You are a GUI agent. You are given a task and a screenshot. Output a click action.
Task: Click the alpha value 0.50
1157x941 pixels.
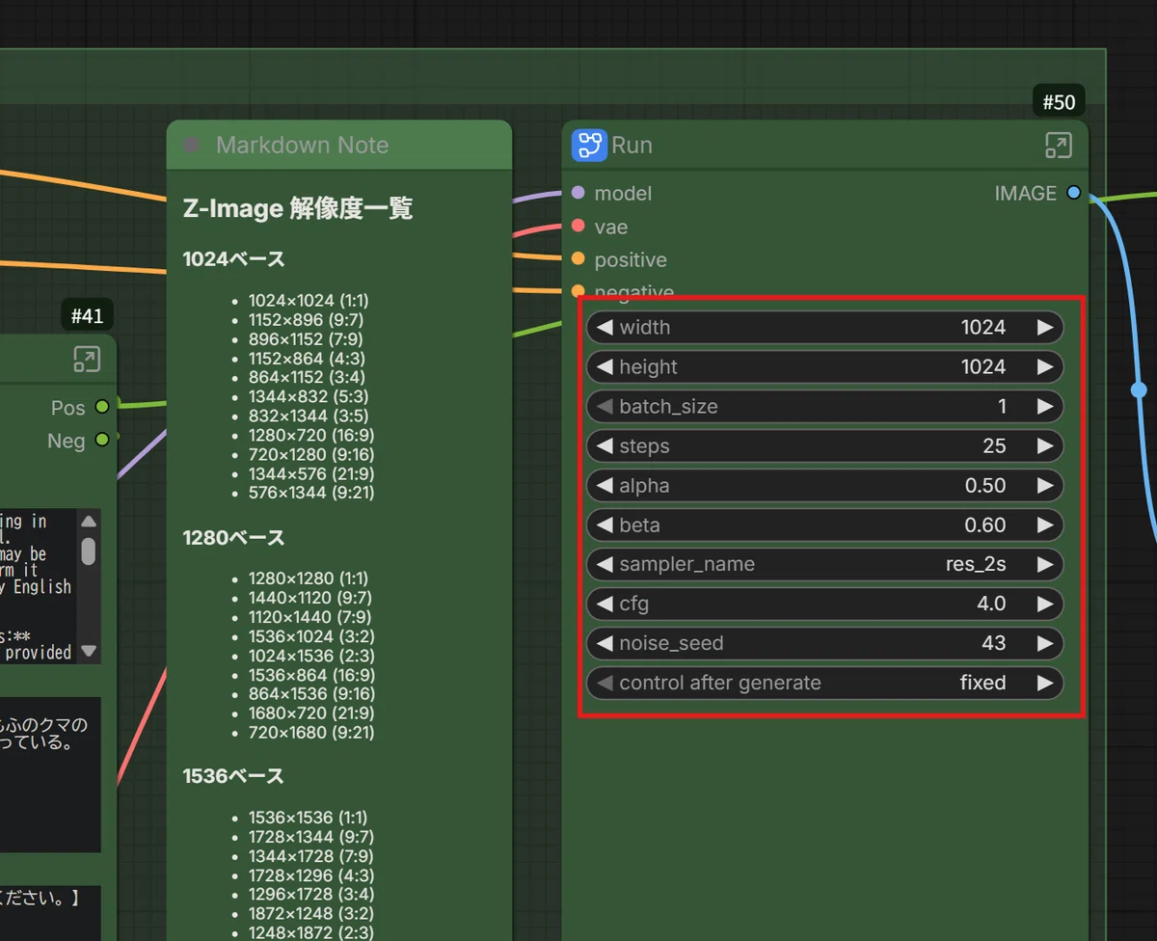pyautogui.click(x=985, y=485)
